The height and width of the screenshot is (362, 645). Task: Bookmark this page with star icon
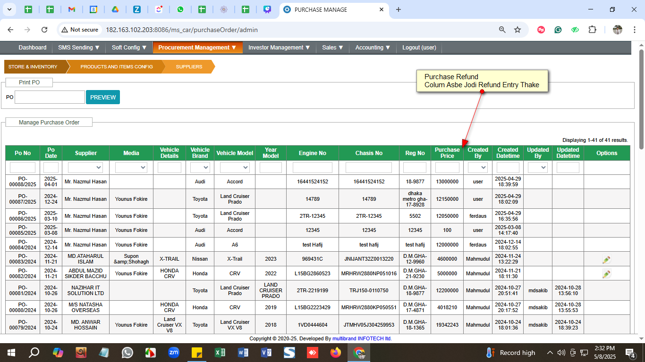tap(518, 30)
